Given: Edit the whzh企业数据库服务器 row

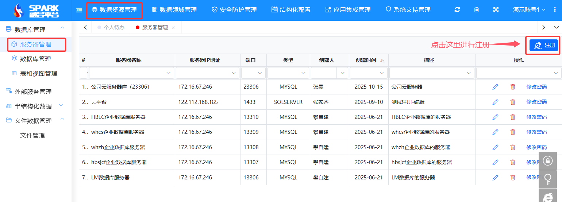Looking at the screenshot, I should coord(495,147).
